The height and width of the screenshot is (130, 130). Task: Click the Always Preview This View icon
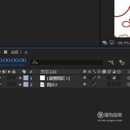point(105,43)
